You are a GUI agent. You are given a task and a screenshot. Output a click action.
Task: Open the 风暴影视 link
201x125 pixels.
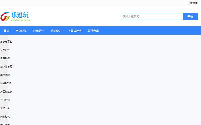[x=5, y=58]
